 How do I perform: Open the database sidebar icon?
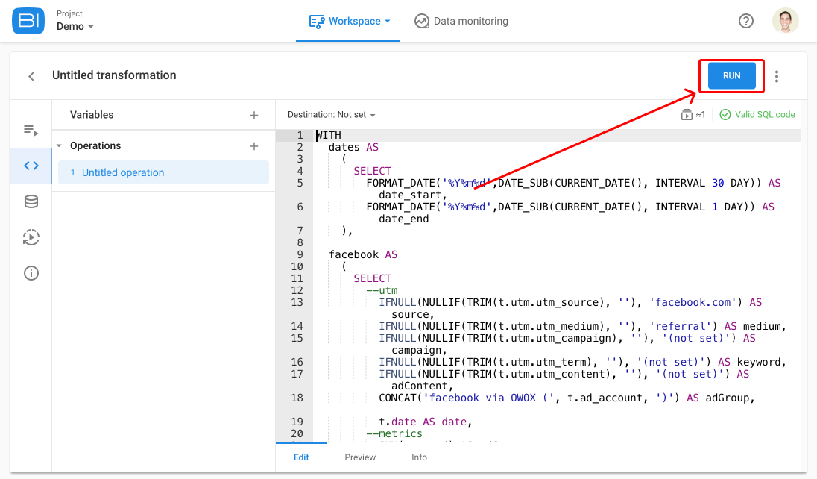coord(31,201)
